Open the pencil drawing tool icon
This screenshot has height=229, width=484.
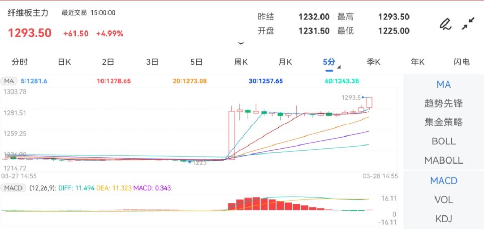click(445, 24)
